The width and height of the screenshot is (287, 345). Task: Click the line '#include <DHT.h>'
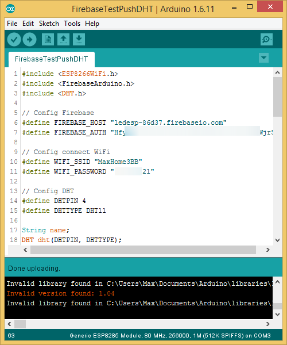[54, 93]
